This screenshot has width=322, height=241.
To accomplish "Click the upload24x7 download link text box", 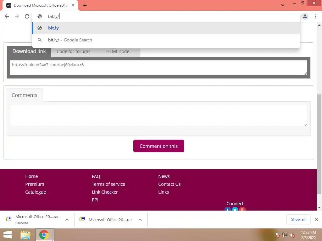I will [158, 68].
